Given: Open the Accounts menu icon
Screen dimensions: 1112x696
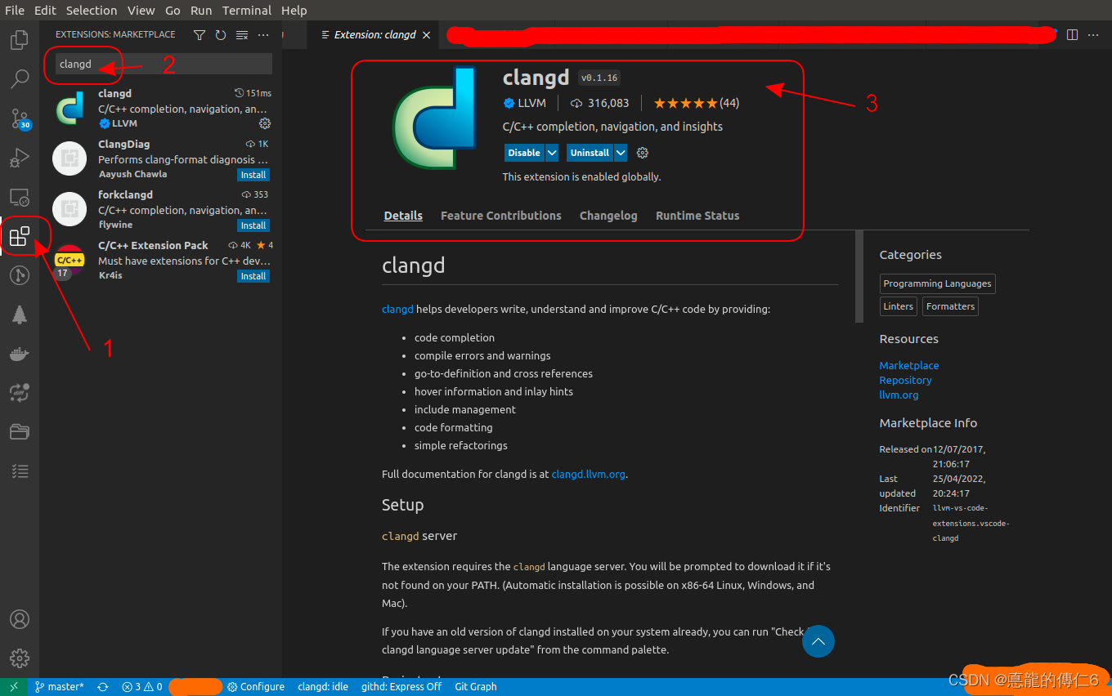Looking at the screenshot, I should click(x=20, y=619).
